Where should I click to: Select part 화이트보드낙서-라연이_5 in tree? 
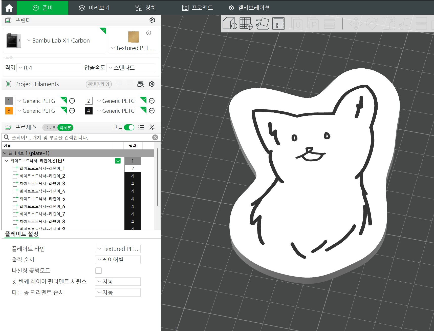42,199
